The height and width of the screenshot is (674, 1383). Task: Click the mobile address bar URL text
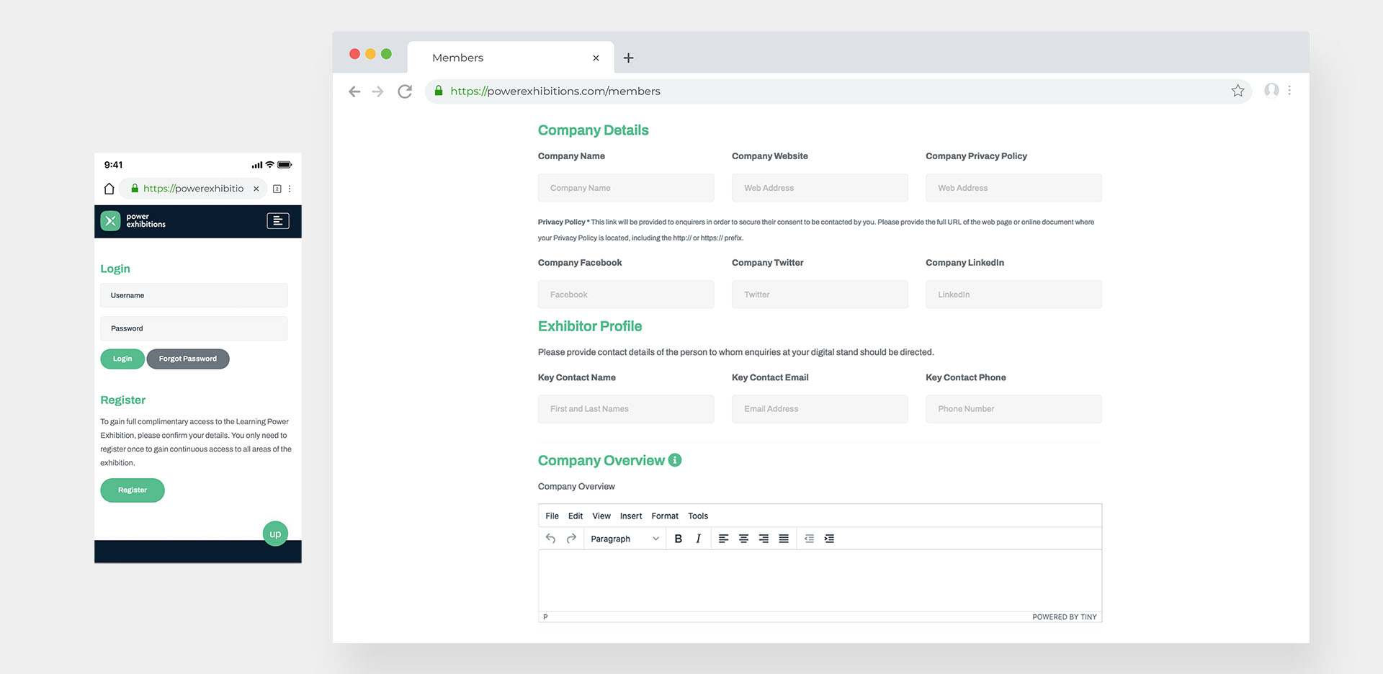pyautogui.click(x=193, y=189)
